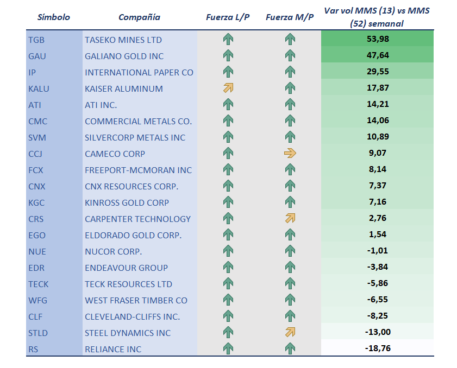The height and width of the screenshot is (368, 457).
Task: Select the -8,25 value cell
Action: [378, 316]
